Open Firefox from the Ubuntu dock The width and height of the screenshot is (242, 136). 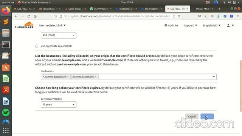(6, 11)
